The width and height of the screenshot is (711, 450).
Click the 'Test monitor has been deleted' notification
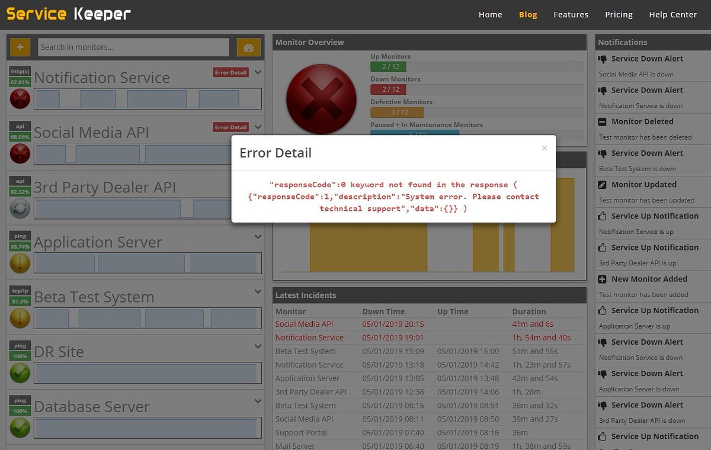tap(645, 137)
